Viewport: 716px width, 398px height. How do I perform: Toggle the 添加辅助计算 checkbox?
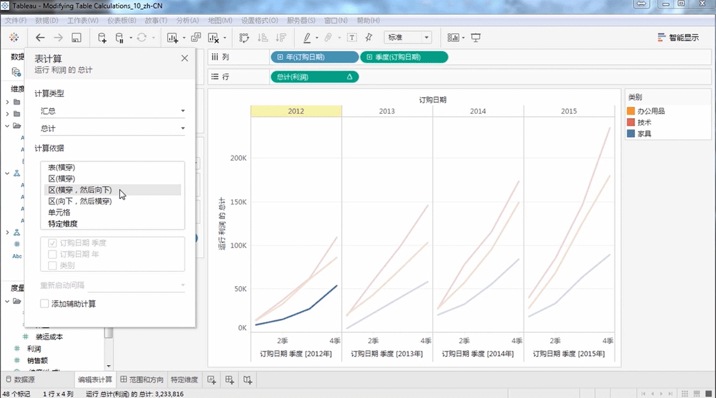(45, 303)
